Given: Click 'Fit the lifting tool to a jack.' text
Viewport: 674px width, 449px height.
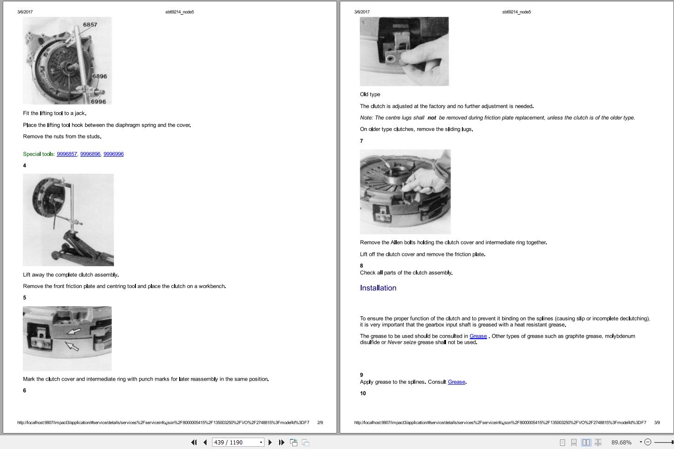Looking at the screenshot, I should coord(55,114).
